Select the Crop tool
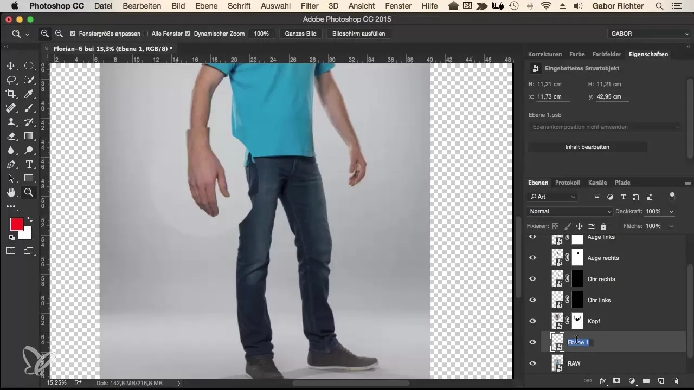The height and width of the screenshot is (390, 694). (x=10, y=94)
